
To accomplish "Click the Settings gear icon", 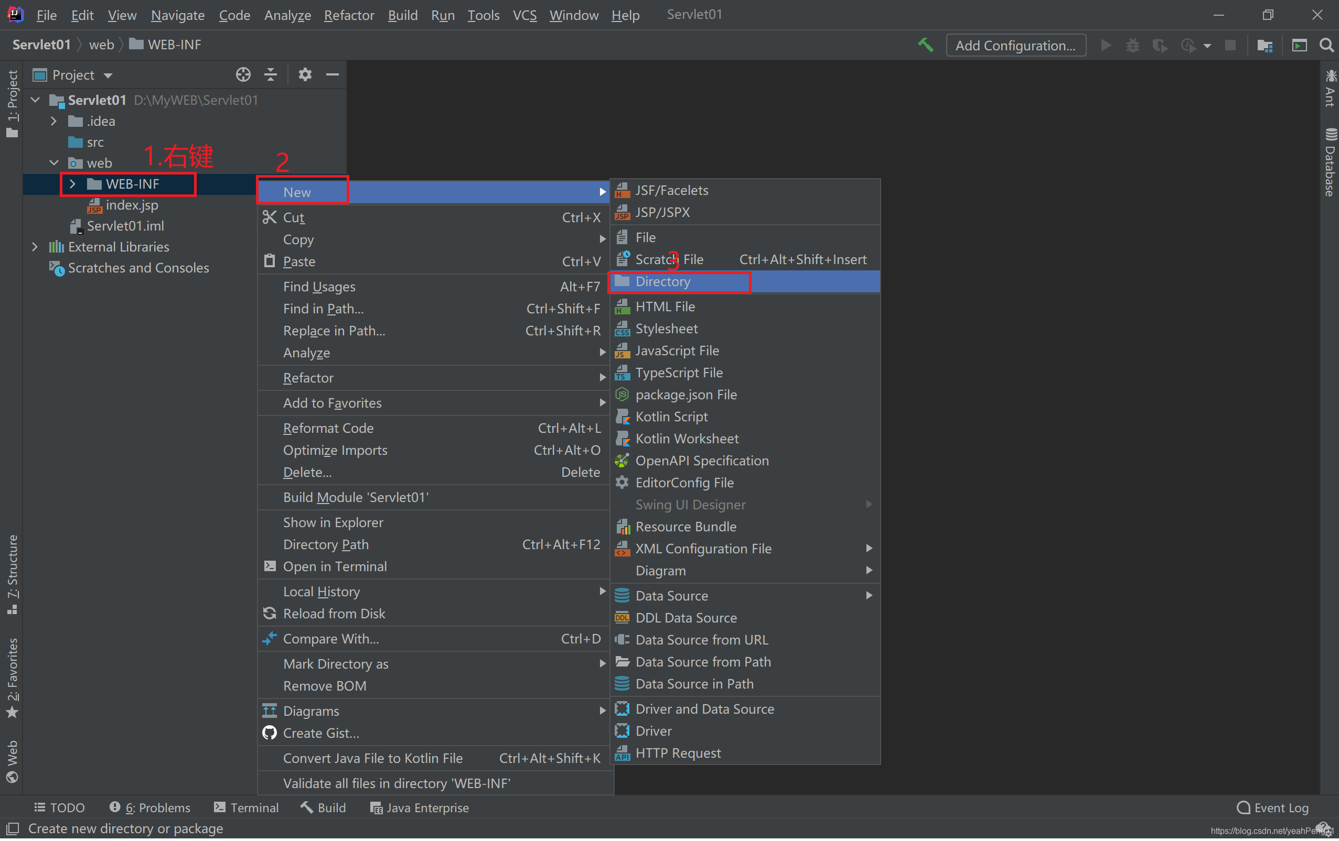I will coord(304,75).
